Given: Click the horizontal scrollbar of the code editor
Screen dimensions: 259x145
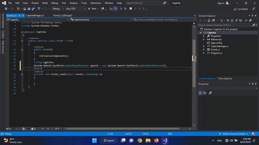Looking at the screenshot, I should click(123, 129).
